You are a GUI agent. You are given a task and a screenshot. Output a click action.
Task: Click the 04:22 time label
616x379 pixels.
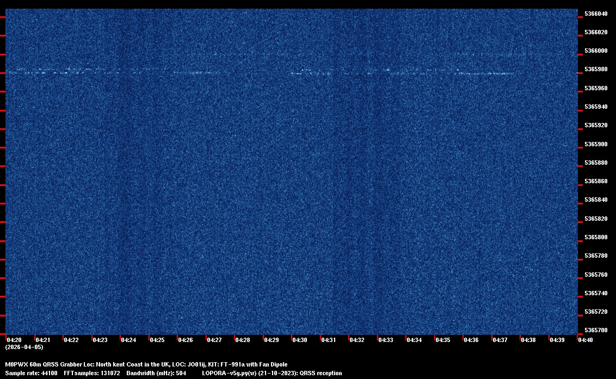(71, 340)
